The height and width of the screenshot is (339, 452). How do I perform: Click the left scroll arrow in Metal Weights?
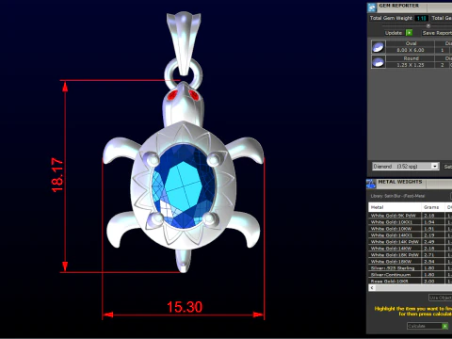pyautogui.click(x=372, y=287)
